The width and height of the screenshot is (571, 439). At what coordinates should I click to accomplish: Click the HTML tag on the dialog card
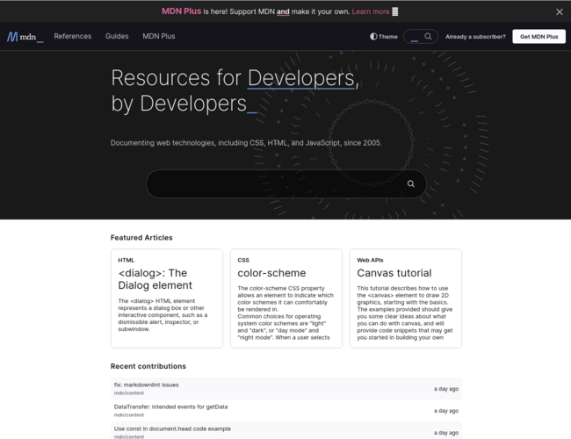click(x=126, y=260)
